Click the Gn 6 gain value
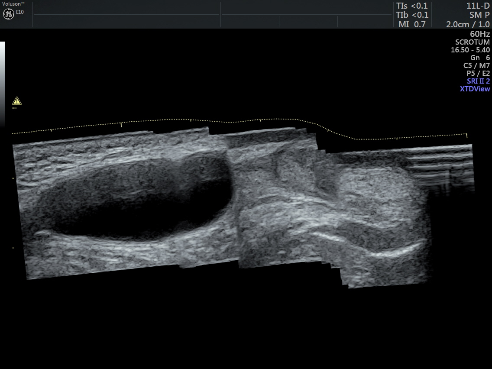 click(x=480, y=58)
